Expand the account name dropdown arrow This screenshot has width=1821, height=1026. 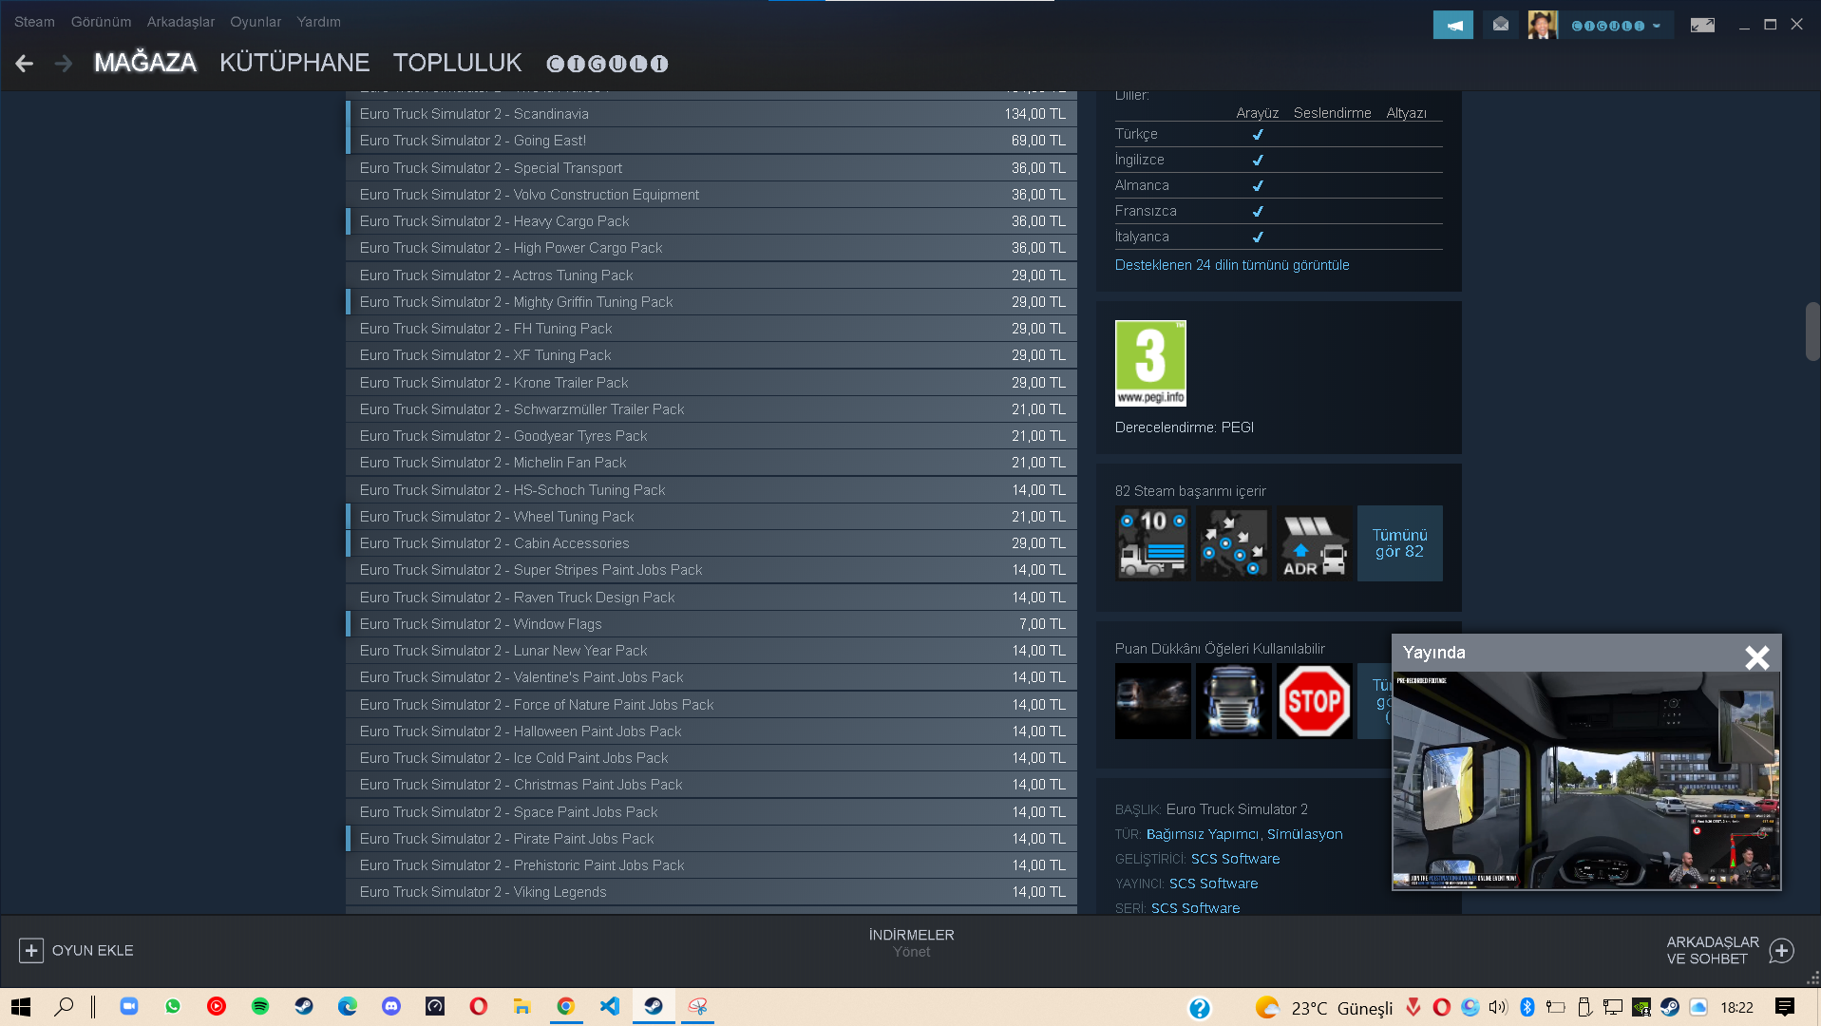point(1657,26)
